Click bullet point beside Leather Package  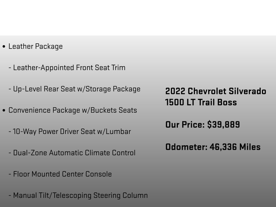[4, 47]
